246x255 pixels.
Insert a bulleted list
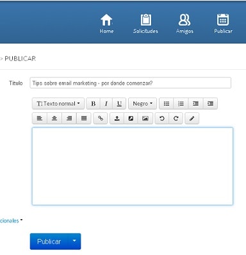pos(167,104)
